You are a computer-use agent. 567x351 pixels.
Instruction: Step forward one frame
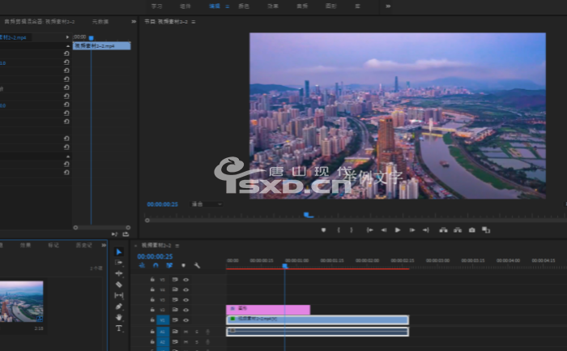click(411, 229)
